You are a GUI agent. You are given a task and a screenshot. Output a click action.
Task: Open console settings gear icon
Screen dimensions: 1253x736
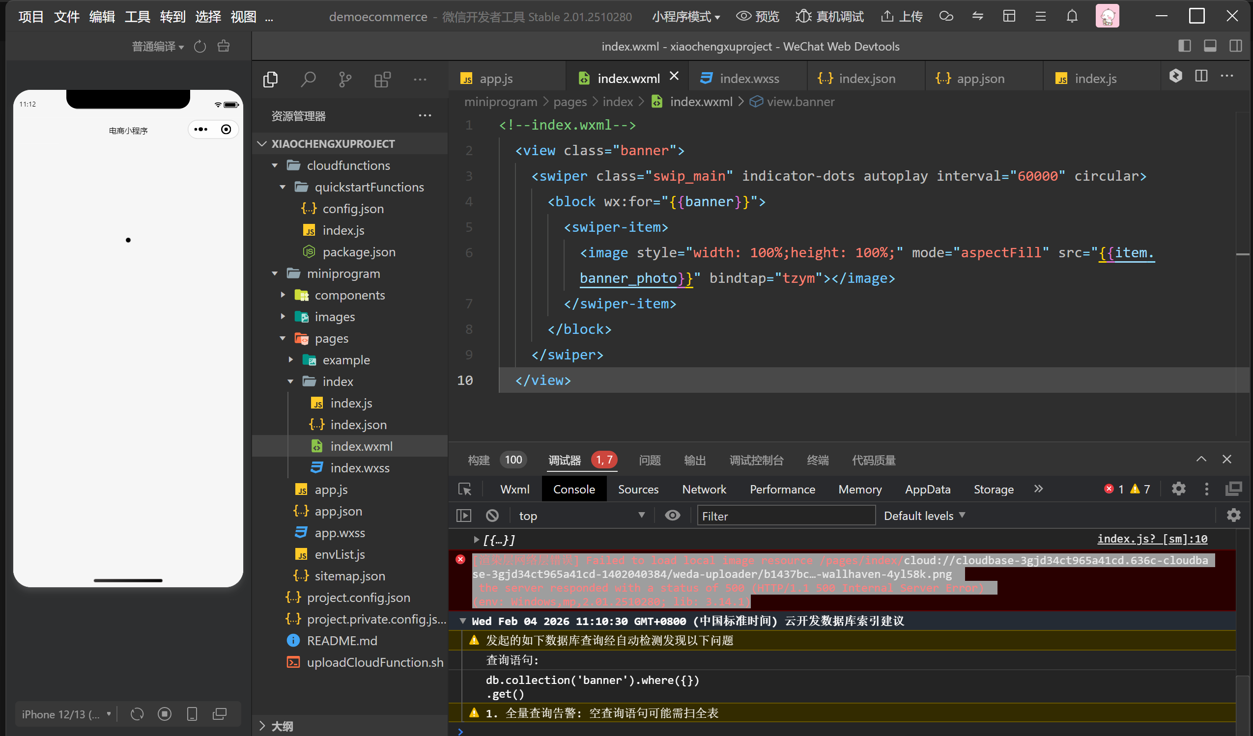1233,516
